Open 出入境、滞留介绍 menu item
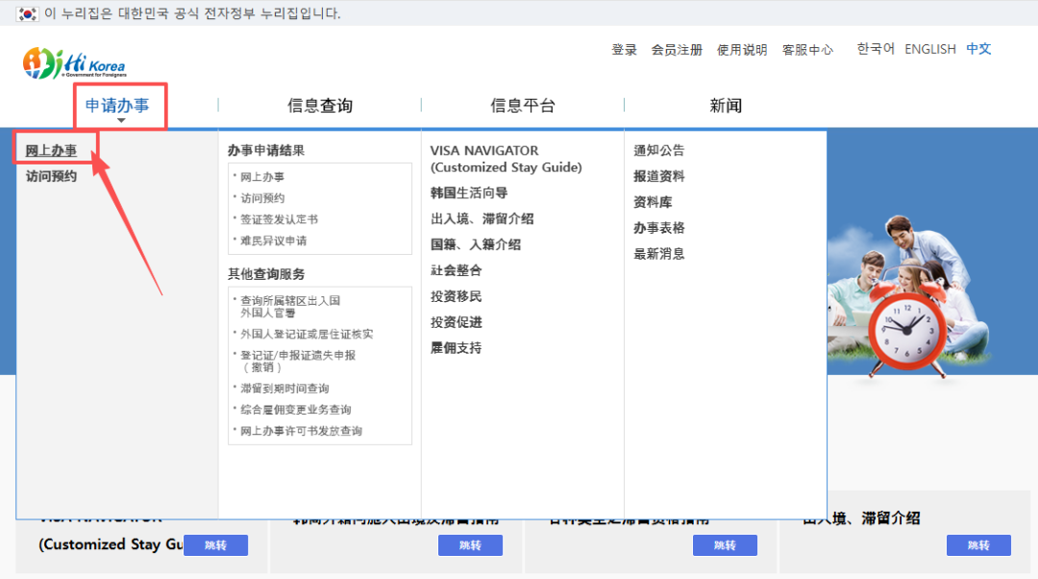Viewport: 1038px width, 579px height. (x=482, y=218)
